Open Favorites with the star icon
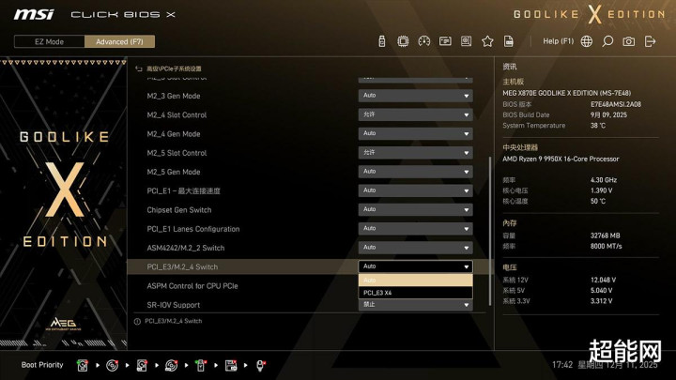 (487, 41)
